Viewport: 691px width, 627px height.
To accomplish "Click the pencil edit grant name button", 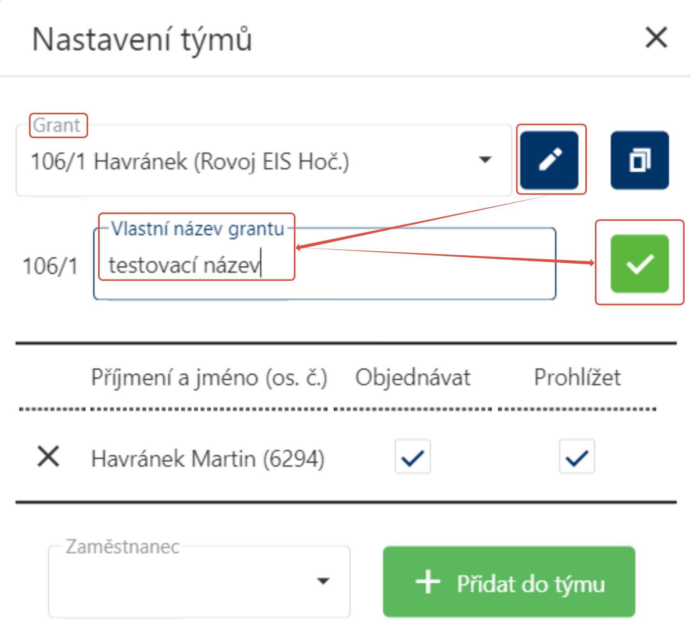I will [x=549, y=160].
